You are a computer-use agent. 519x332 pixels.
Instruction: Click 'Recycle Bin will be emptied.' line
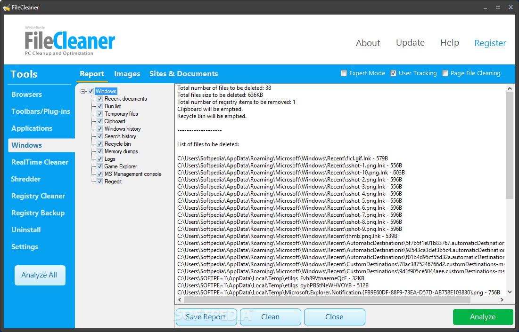(x=212, y=116)
